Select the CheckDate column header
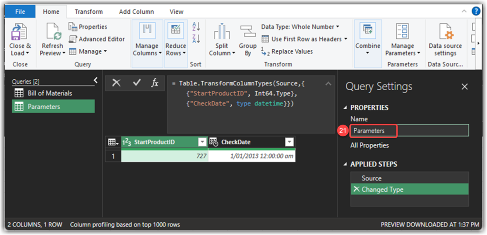 [252, 142]
